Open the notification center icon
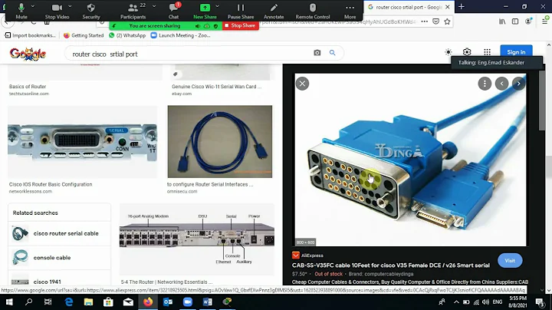This screenshot has height=310, width=552. pyautogui.click(x=539, y=302)
